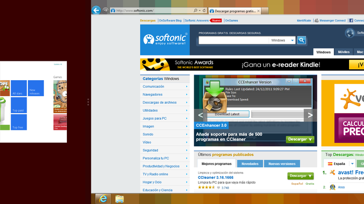The image size is (364, 204).
Task: Click the browser forward arrow button
Action: [105, 11]
